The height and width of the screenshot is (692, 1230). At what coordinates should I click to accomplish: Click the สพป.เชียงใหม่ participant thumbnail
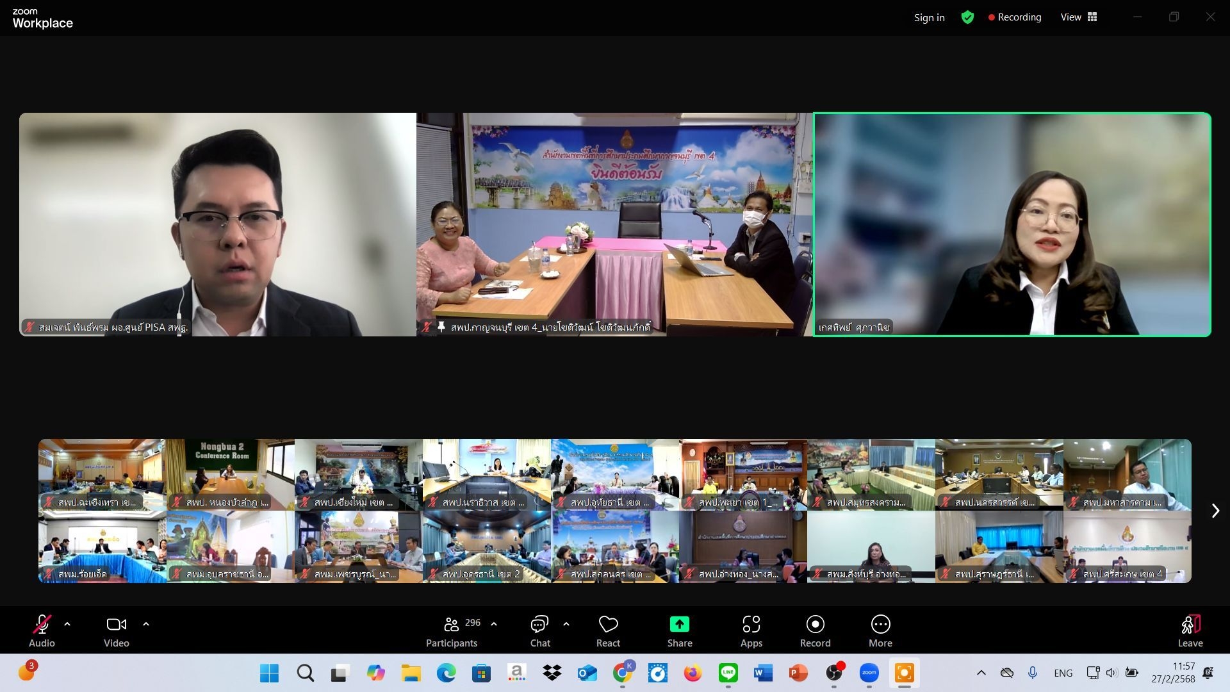tap(359, 475)
